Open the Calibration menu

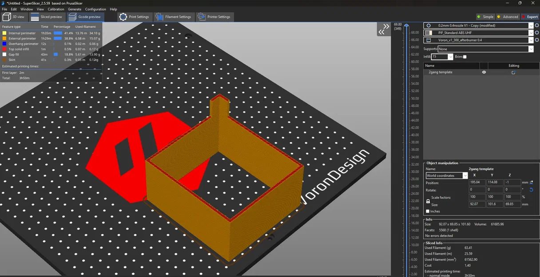coord(56,9)
